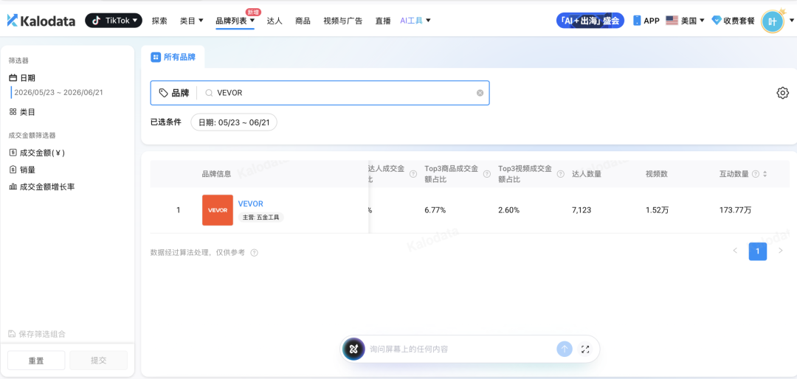Open the 收费套餐 pricing page
This screenshot has width=797, height=379.
[733, 21]
